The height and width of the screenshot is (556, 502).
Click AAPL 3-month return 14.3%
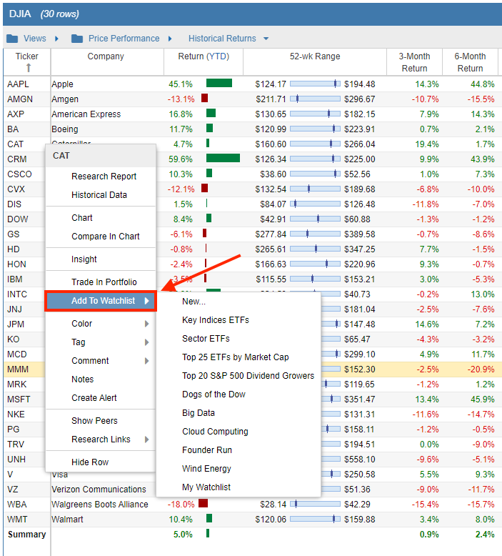(x=427, y=84)
